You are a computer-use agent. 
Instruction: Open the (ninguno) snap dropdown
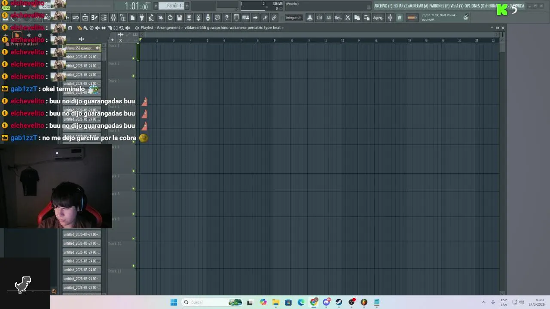click(x=293, y=18)
